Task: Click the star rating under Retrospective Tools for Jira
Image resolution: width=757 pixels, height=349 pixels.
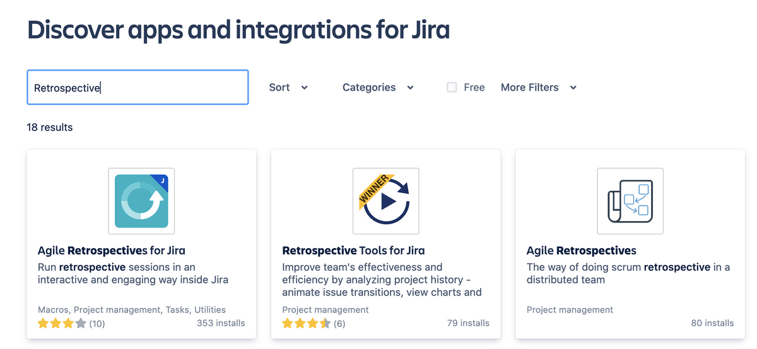Action: pyautogui.click(x=306, y=324)
